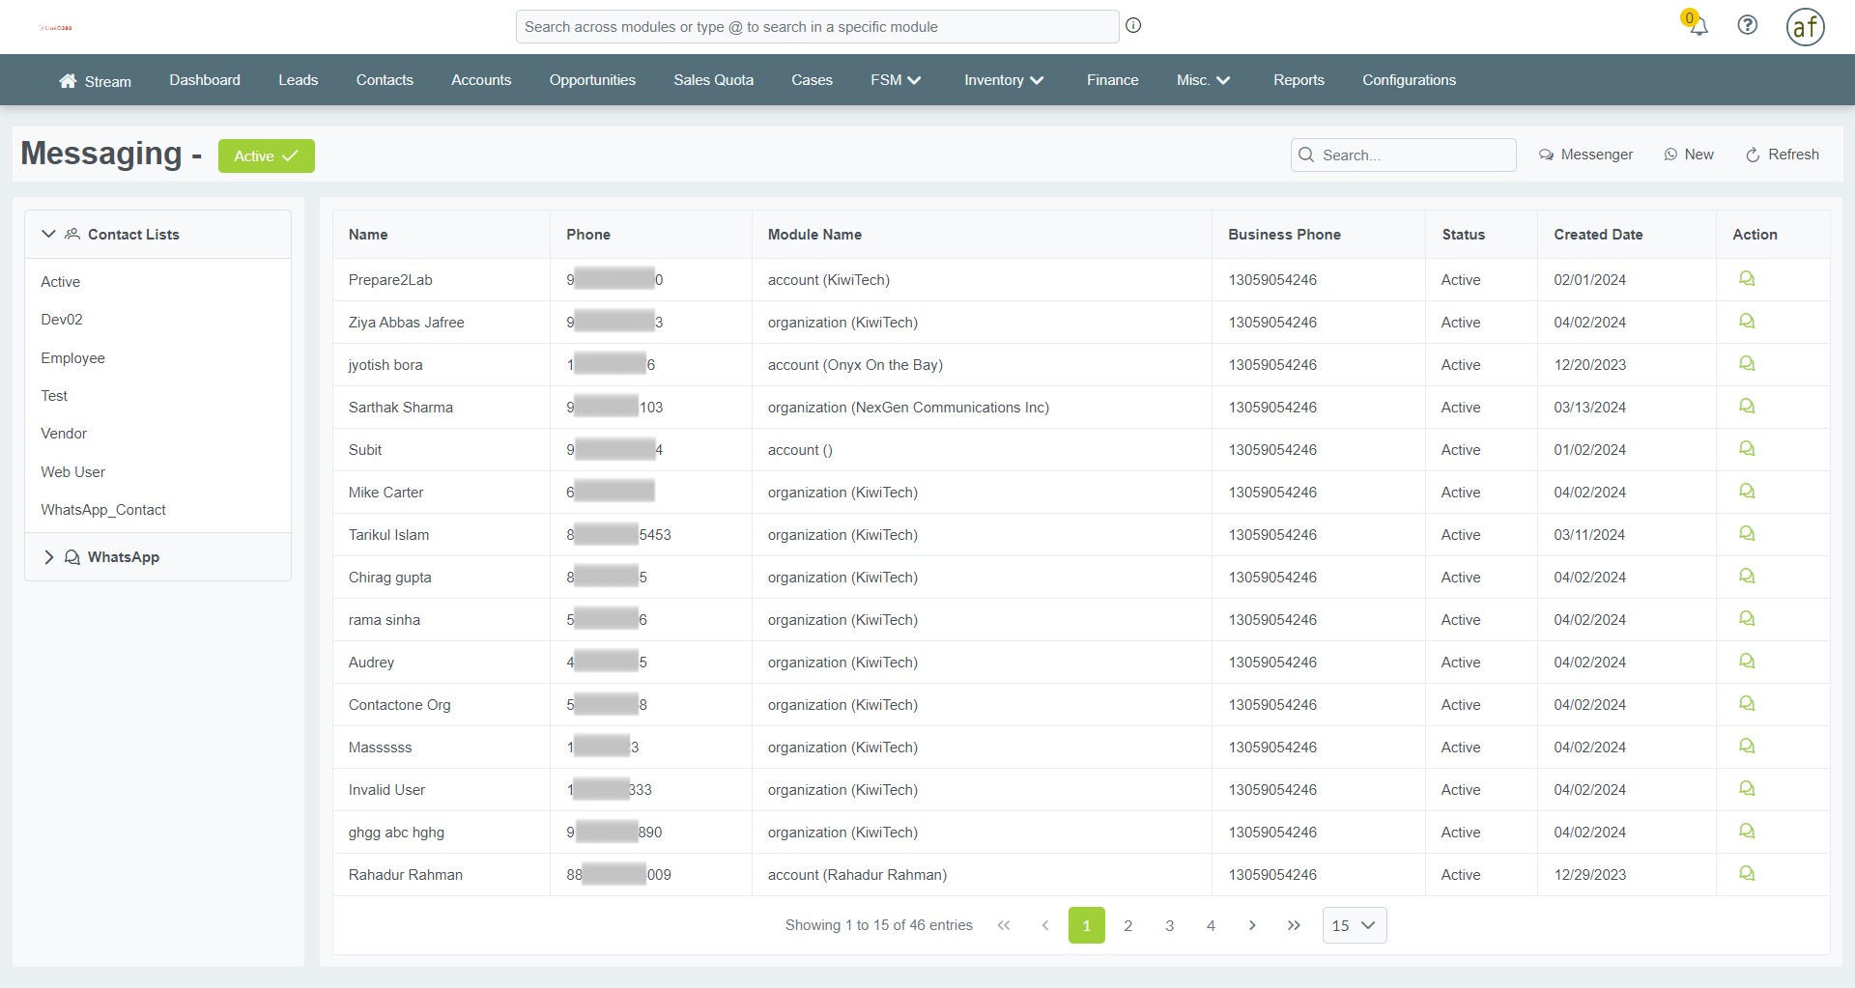Open chat action for Prepare2Lab row
The height and width of the screenshot is (988, 1855).
[x=1747, y=279]
